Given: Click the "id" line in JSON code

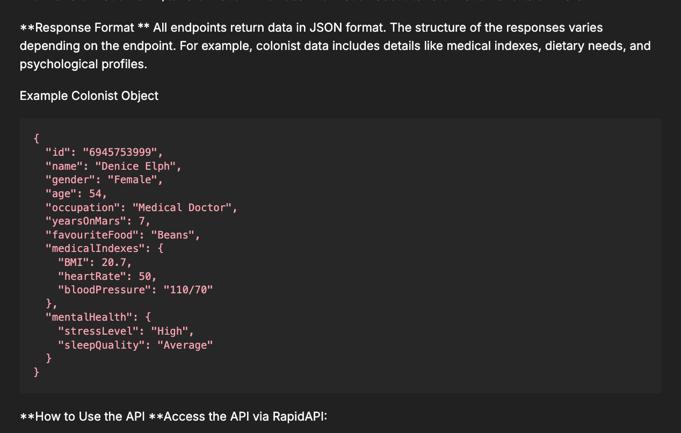Looking at the screenshot, I should tap(104, 152).
